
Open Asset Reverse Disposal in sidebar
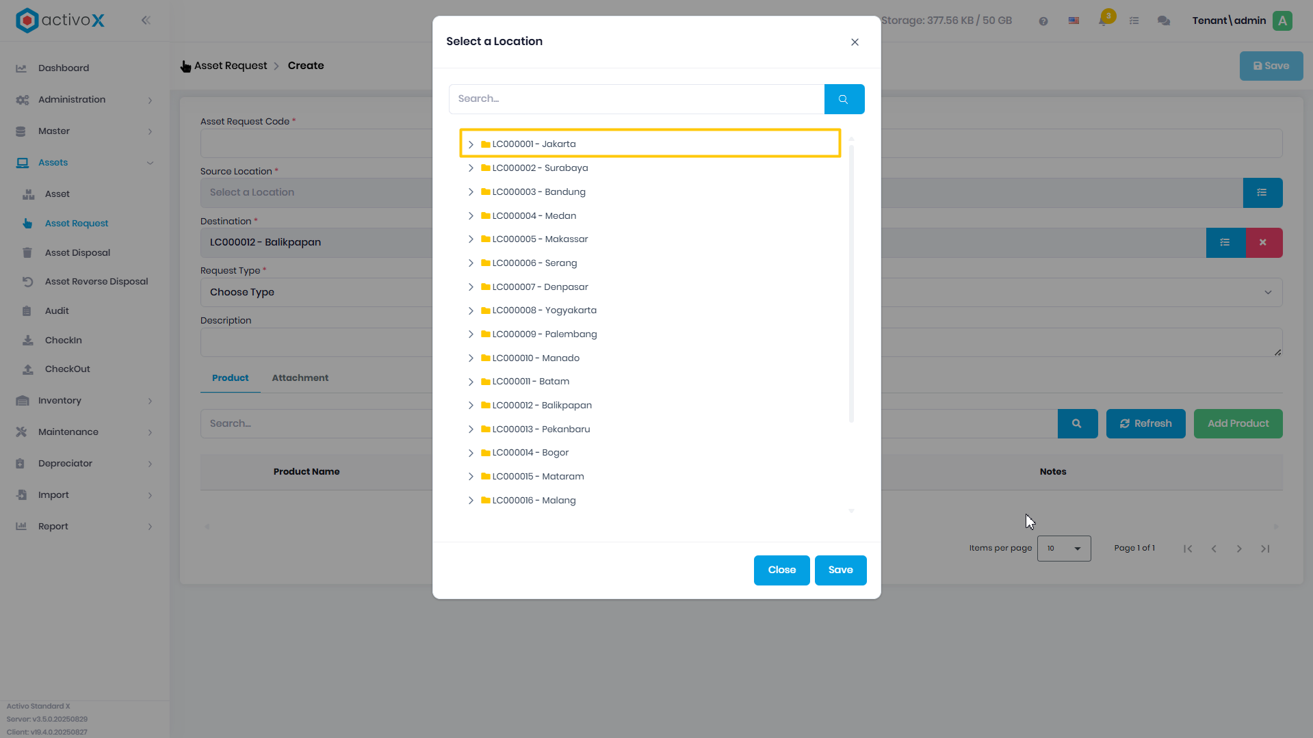96,282
